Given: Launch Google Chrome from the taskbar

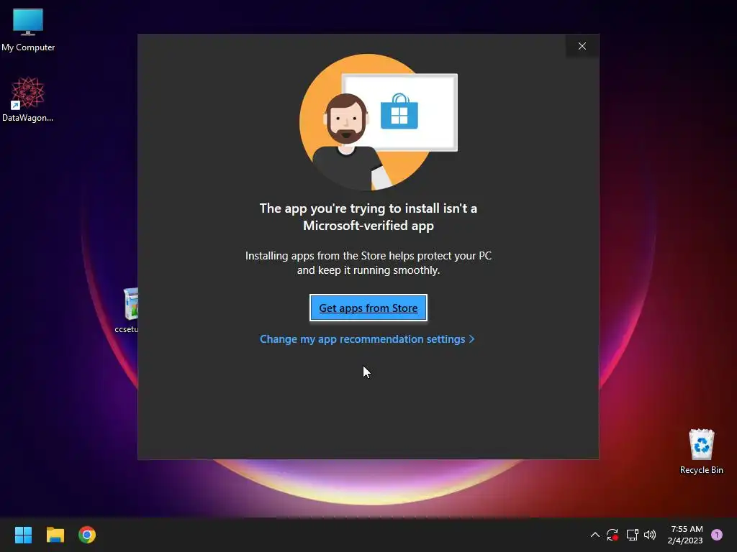Looking at the screenshot, I should pos(87,535).
